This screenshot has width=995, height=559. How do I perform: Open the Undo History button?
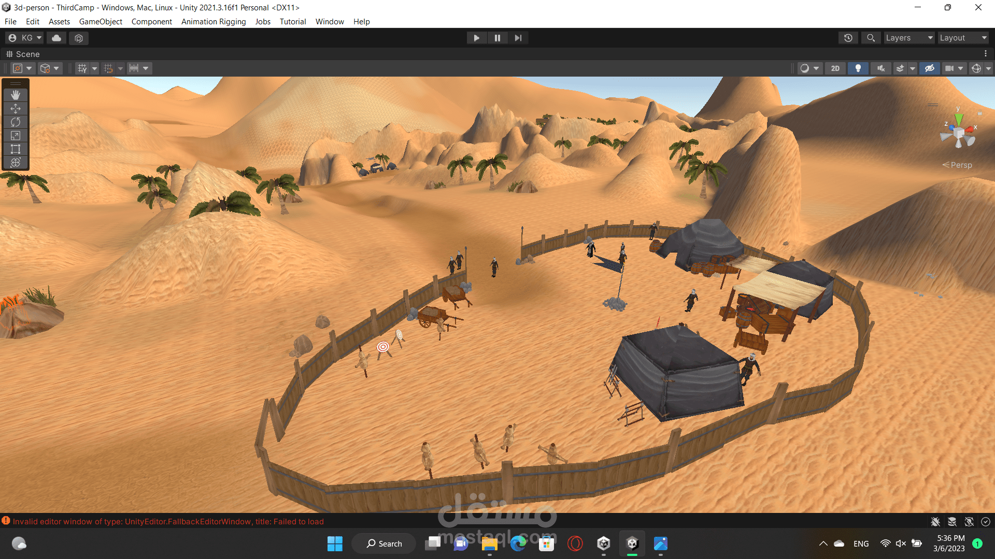pyautogui.click(x=848, y=38)
